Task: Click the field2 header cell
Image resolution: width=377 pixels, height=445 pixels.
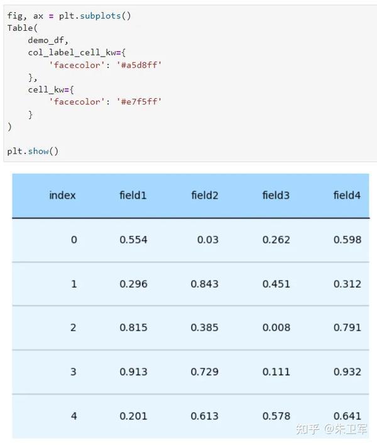Action: coord(204,195)
